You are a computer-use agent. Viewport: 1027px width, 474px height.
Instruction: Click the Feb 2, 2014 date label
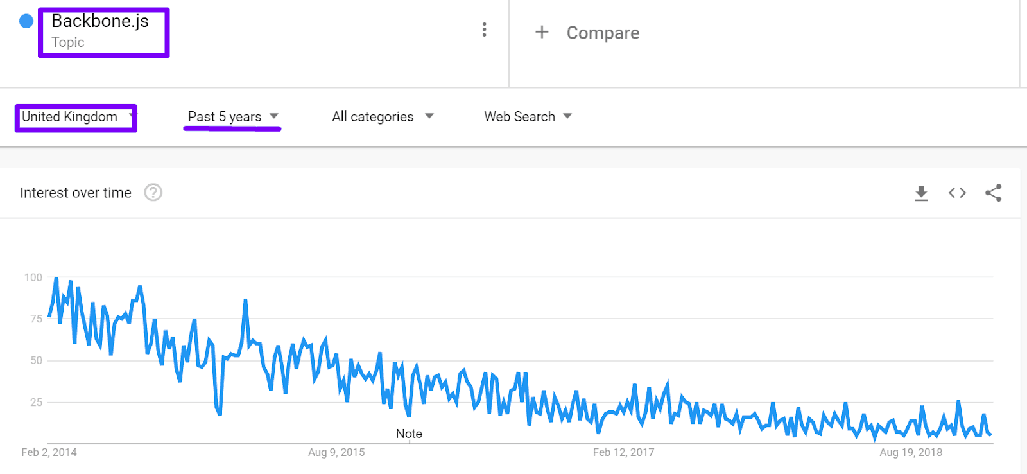49,452
